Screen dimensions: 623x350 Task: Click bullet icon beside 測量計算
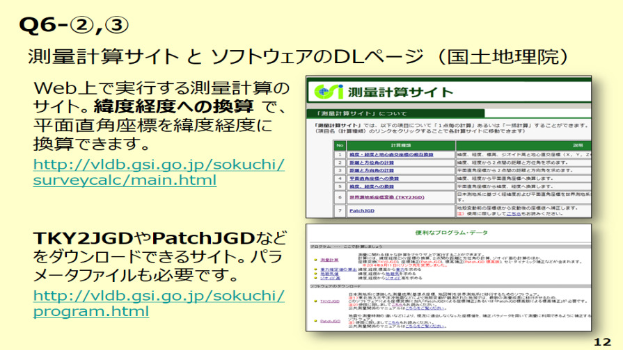coord(314,259)
